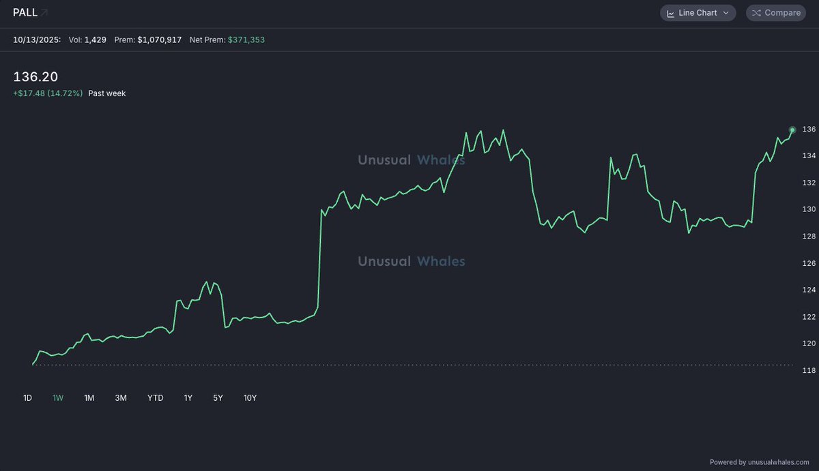
Task: View the 5Y time range
Action: tap(218, 398)
